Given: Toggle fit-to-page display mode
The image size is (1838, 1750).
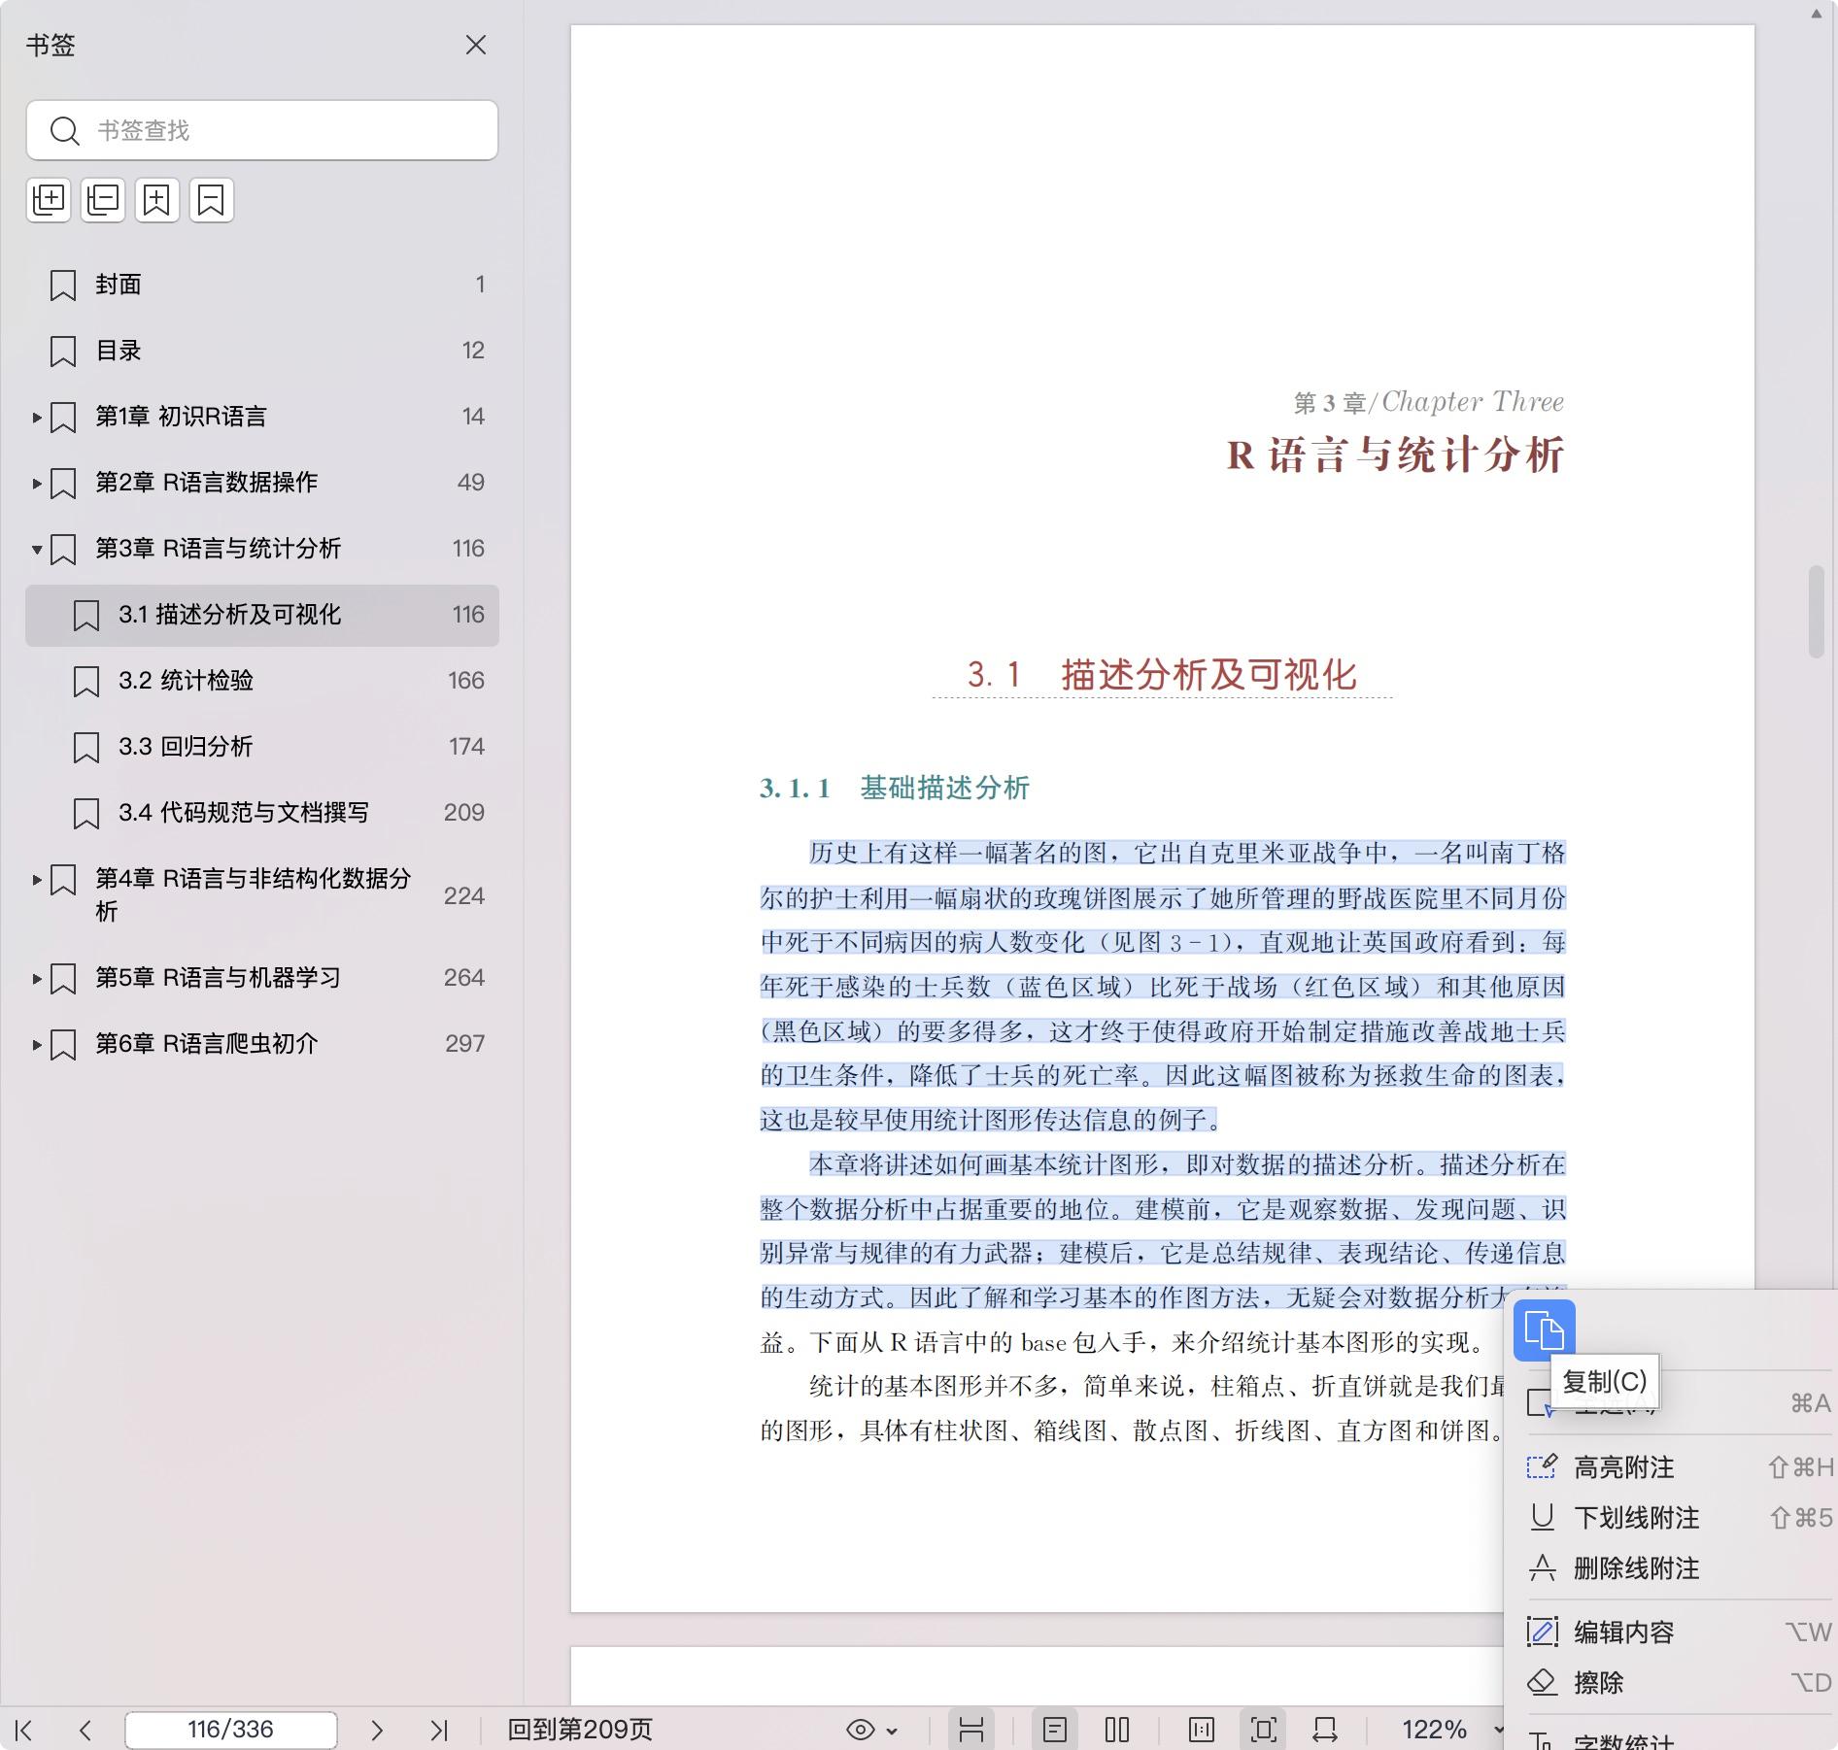Looking at the screenshot, I should (x=1263, y=1730).
